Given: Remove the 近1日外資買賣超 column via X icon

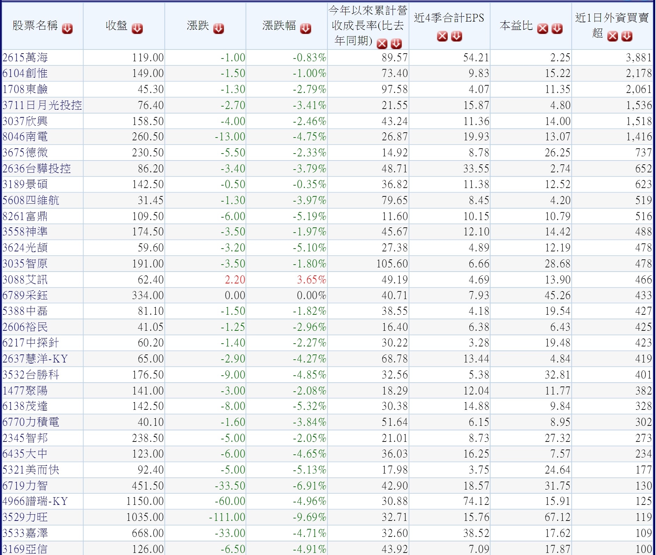Looking at the screenshot, I should (612, 36).
